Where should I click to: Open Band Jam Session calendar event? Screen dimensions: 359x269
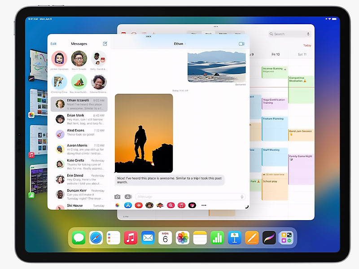[301, 135]
